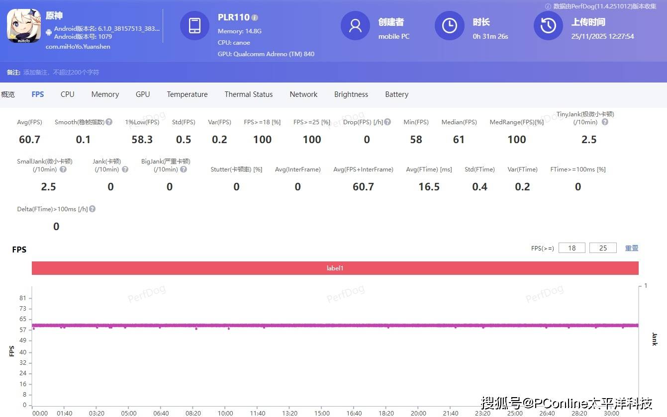Go to the Battery tab
Screen dimensions: 667x417
tap(396, 94)
